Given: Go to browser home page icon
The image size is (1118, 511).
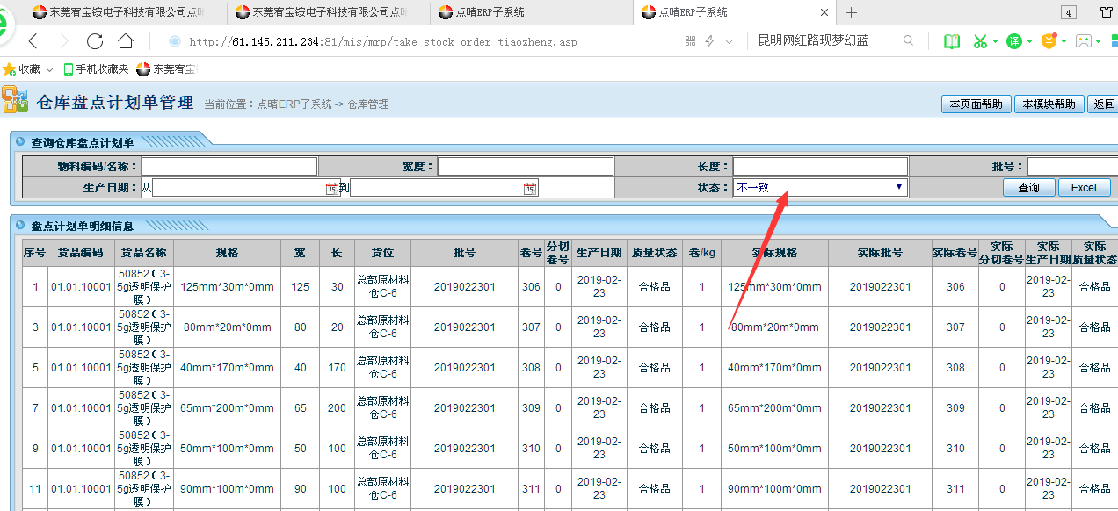Looking at the screenshot, I should (126, 41).
